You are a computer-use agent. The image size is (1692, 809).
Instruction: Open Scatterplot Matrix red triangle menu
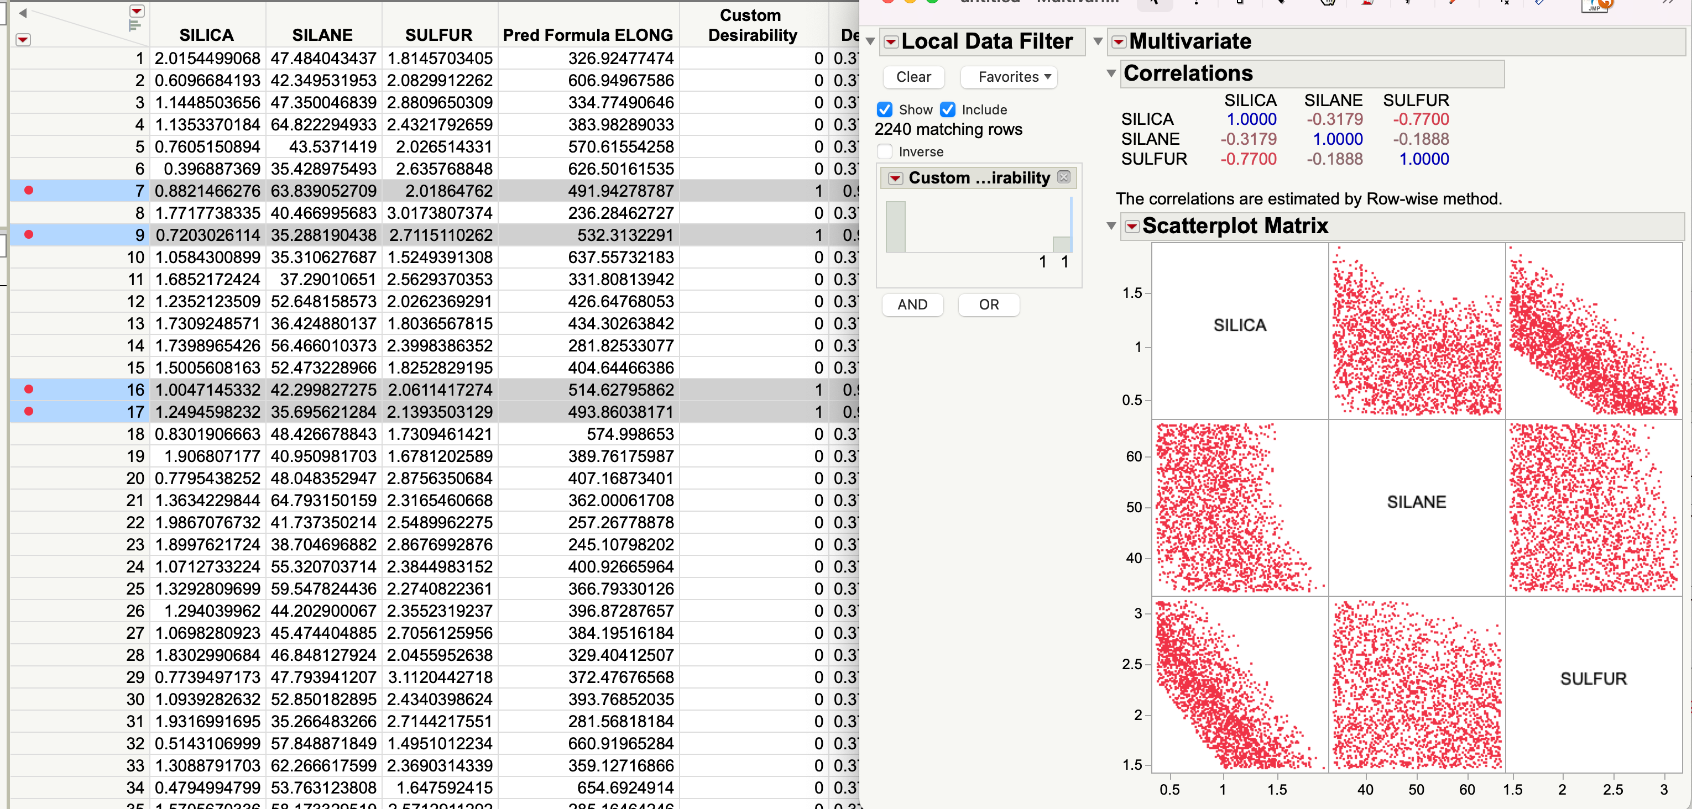(x=1132, y=227)
